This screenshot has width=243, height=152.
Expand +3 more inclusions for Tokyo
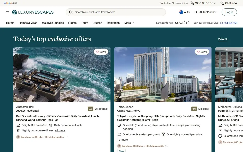point(123,140)
